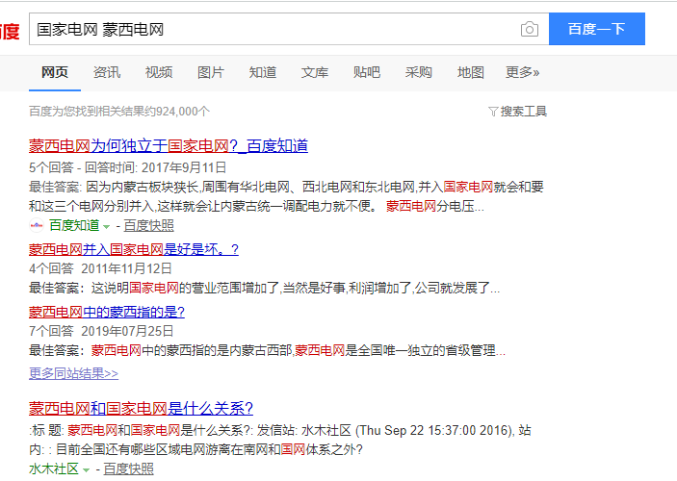Switch to the 资讯 tab
The image size is (677, 481).
(107, 72)
